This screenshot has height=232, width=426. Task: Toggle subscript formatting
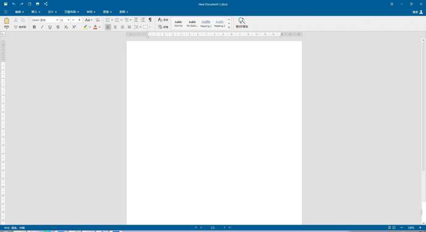66,27
